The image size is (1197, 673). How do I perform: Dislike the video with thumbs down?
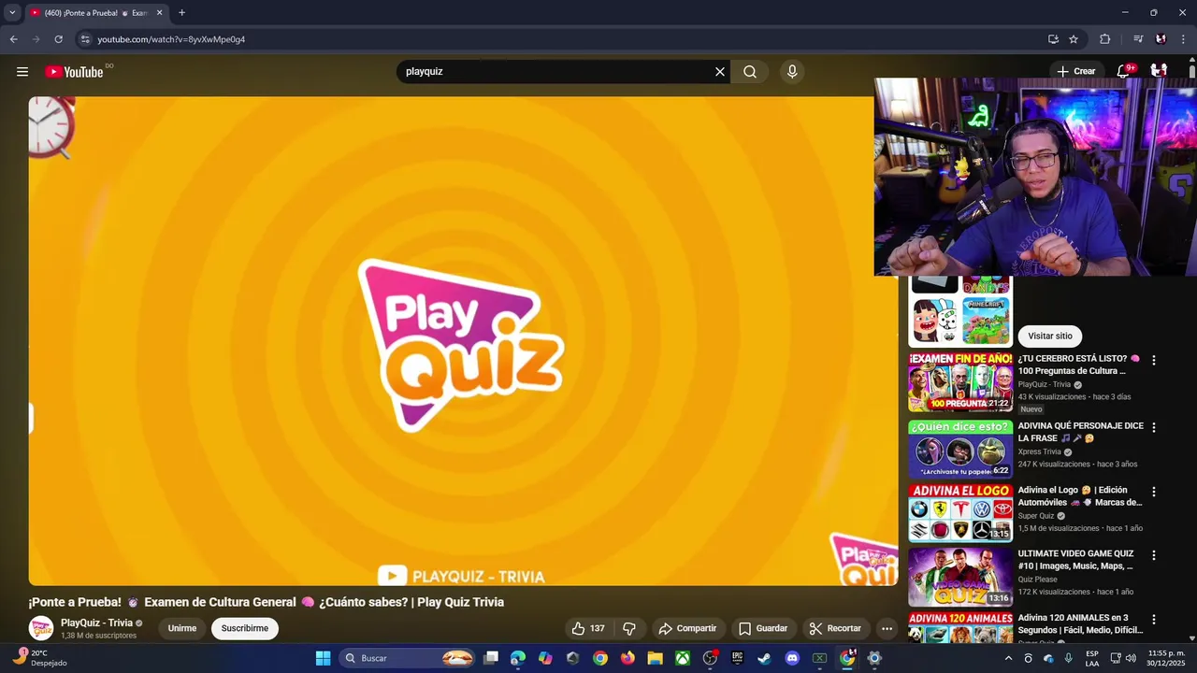coord(629,628)
